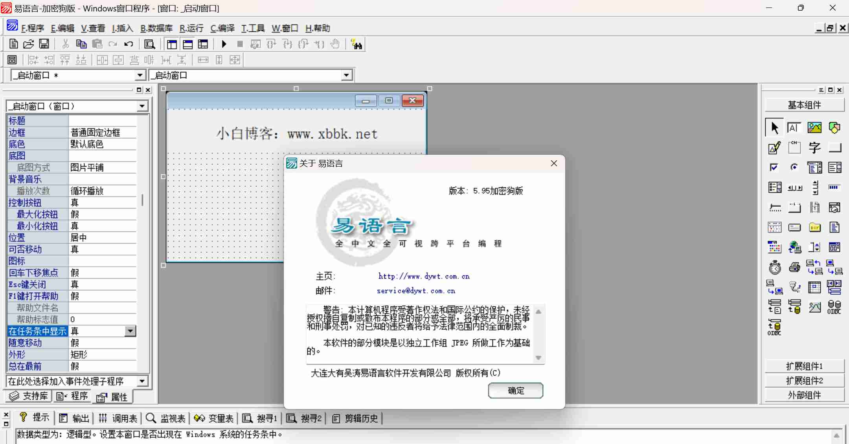
Task: Select the edit box component icon
Action: [x=794, y=128]
